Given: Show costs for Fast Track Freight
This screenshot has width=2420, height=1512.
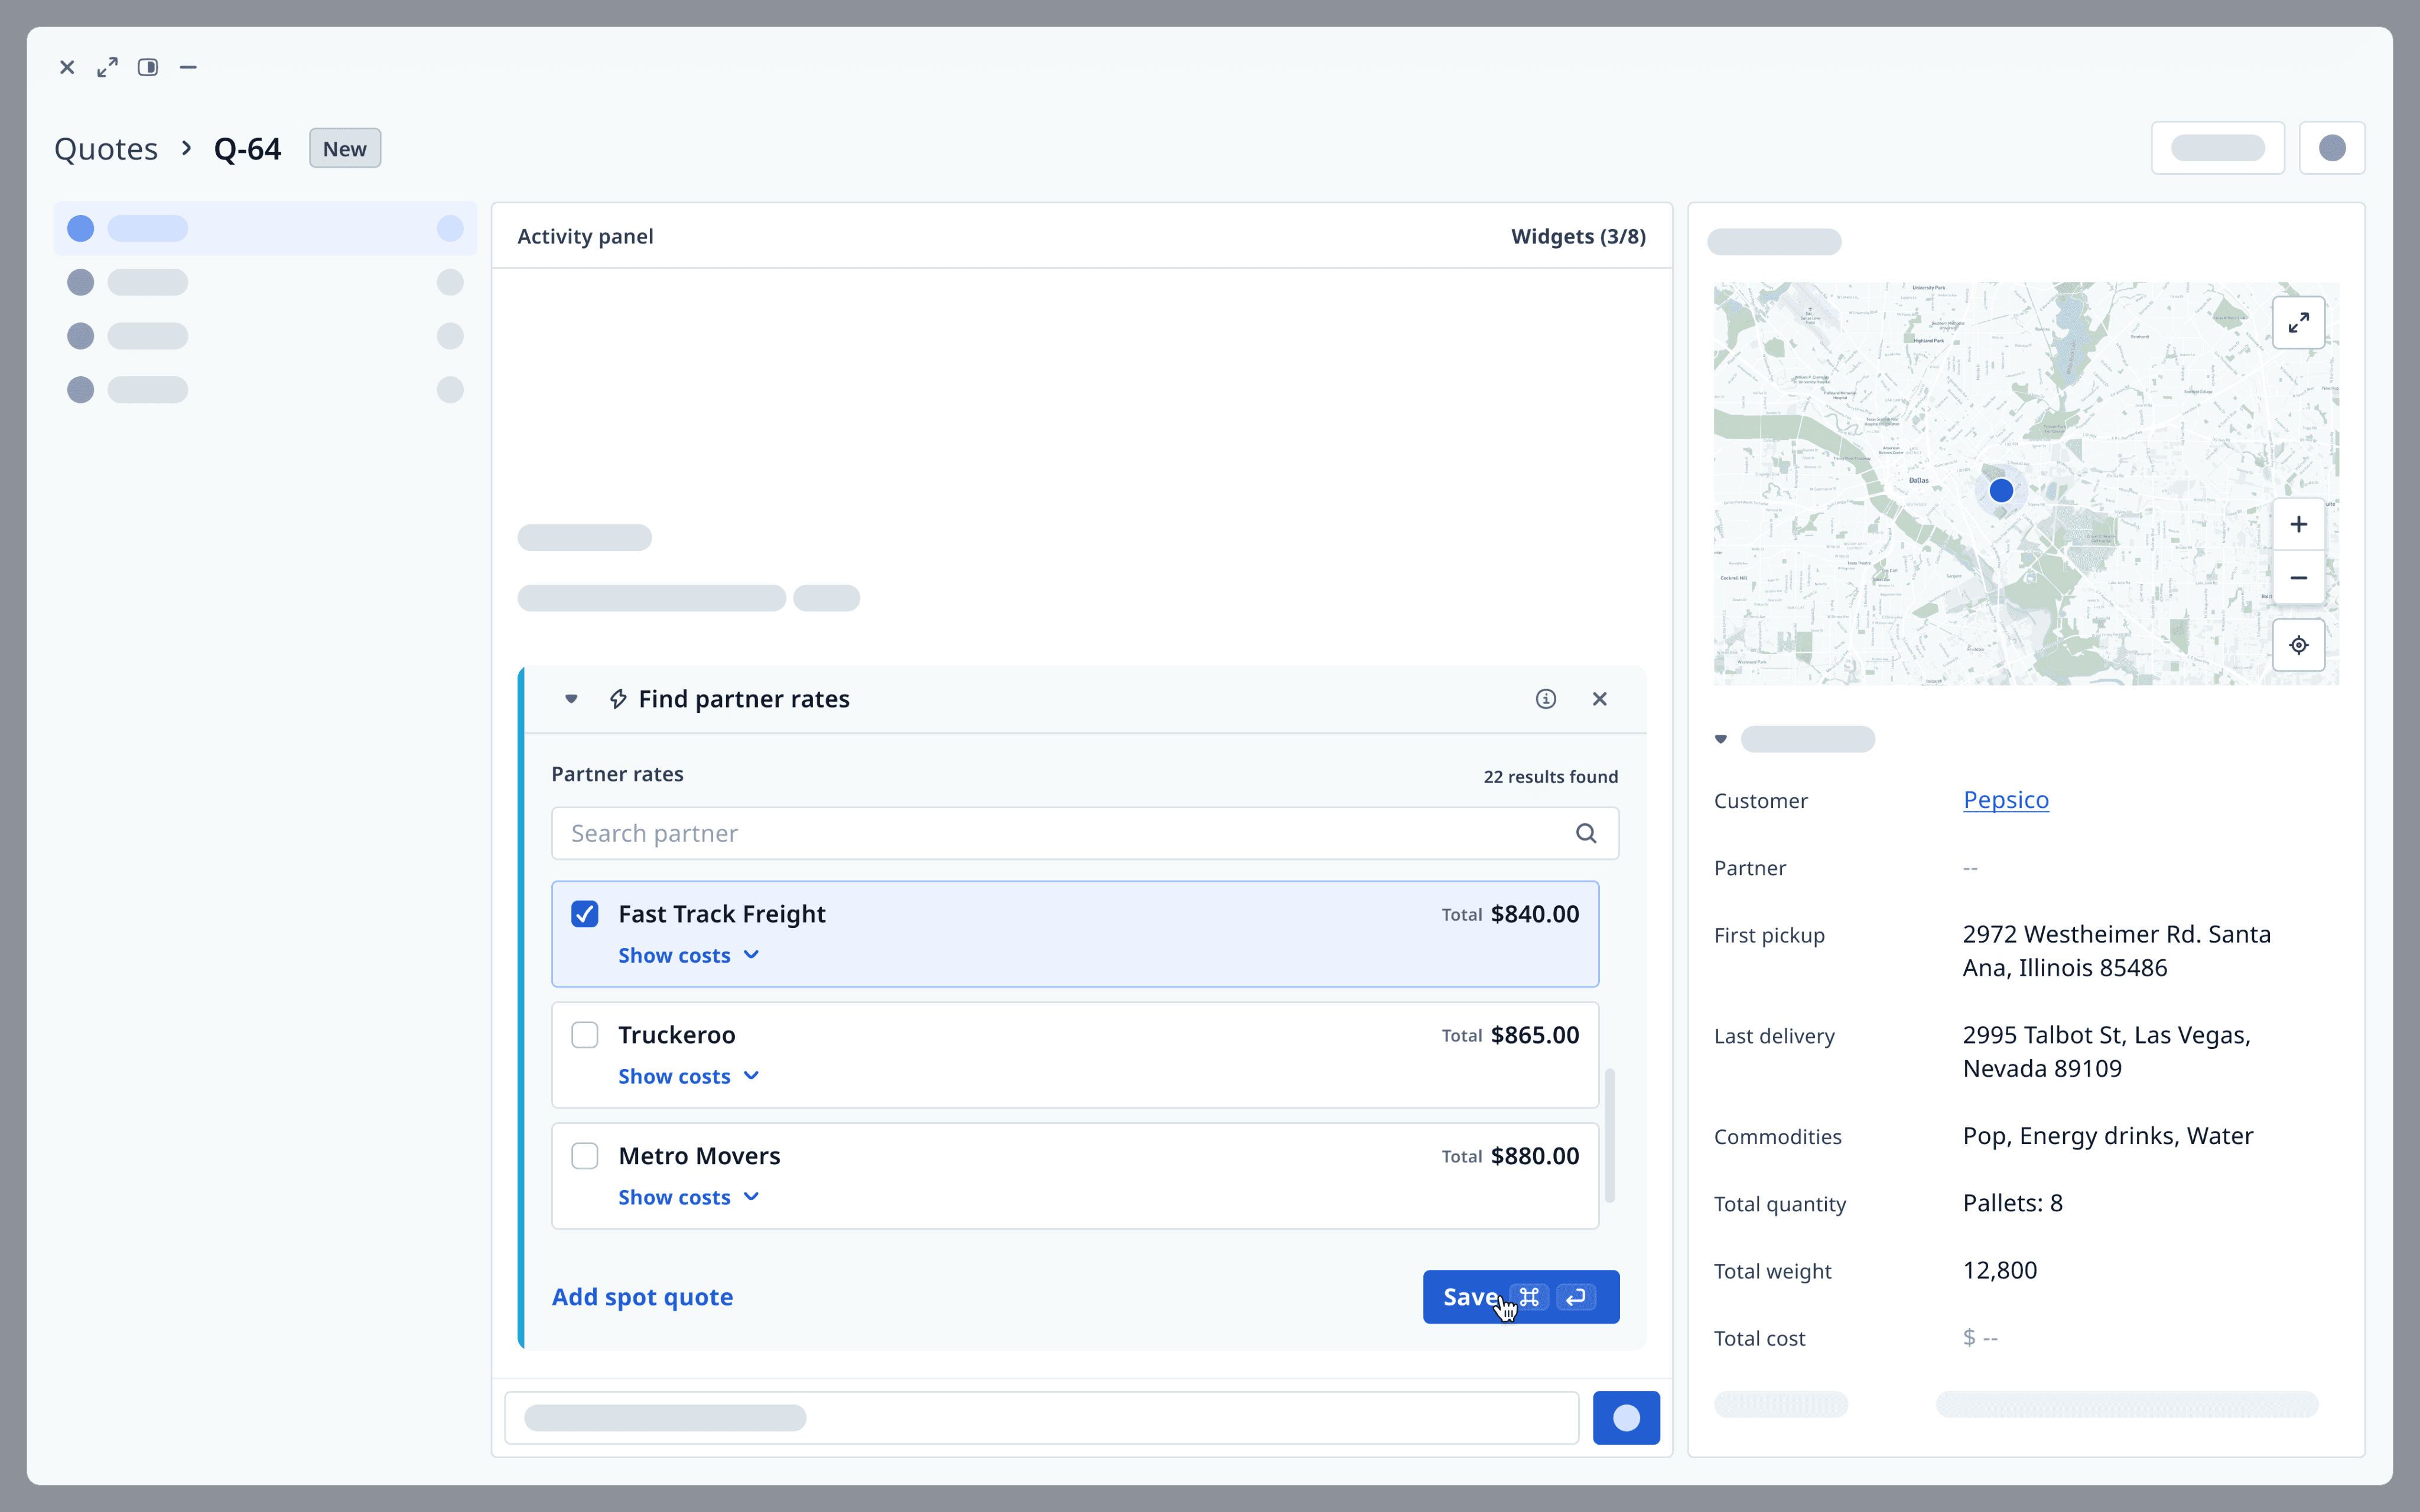Looking at the screenshot, I should pos(688,955).
